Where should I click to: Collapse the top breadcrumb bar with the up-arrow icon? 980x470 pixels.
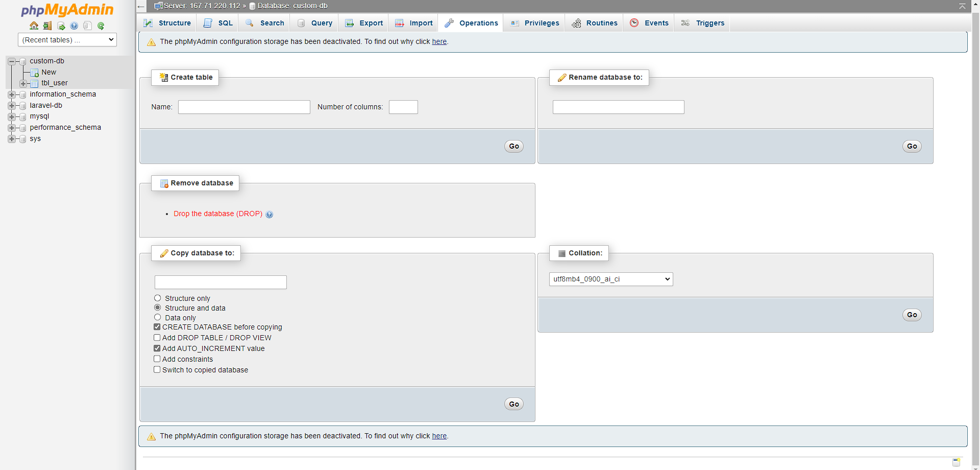pyautogui.click(x=962, y=6)
